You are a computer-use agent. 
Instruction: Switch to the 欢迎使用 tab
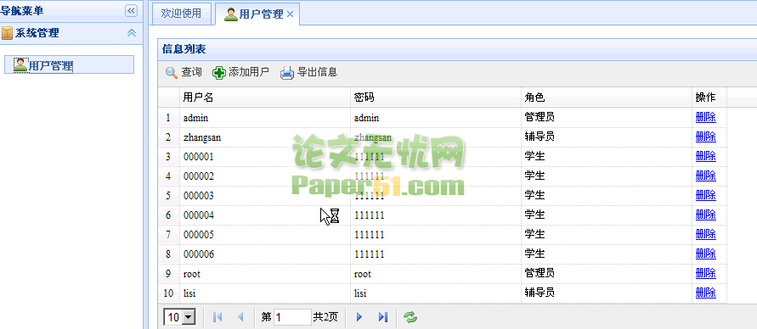tap(181, 14)
